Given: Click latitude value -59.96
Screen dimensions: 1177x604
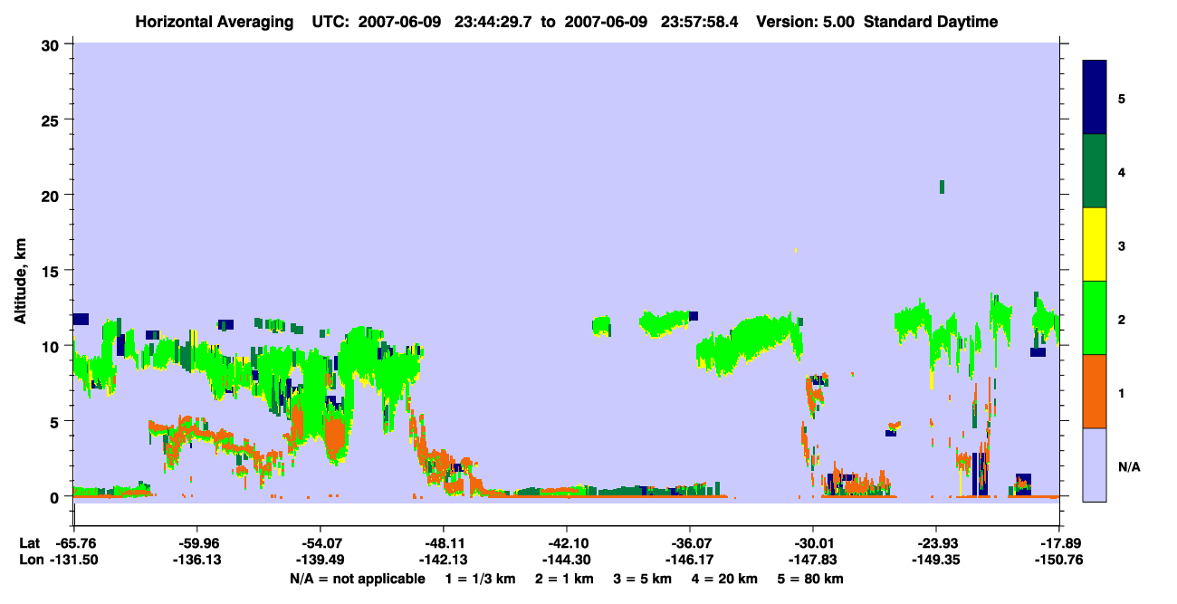Looking at the screenshot, I should pyautogui.click(x=197, y=543).
